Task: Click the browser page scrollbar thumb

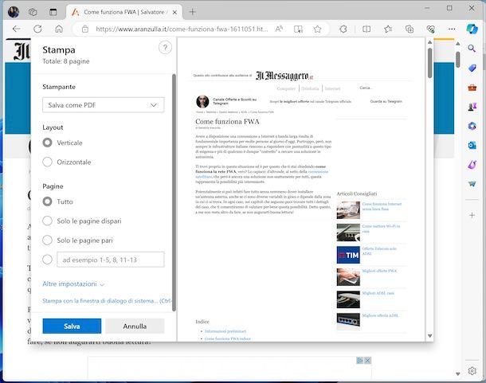Action: [x=458, y=60]
